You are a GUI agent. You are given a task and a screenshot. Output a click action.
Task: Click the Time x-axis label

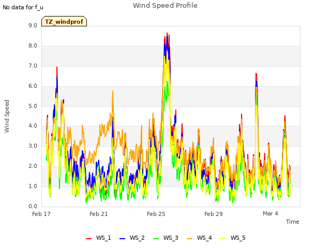(292, 222)
